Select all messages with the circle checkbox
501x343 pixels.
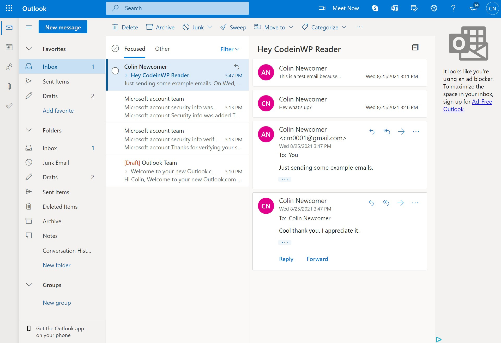coord(115,48)
